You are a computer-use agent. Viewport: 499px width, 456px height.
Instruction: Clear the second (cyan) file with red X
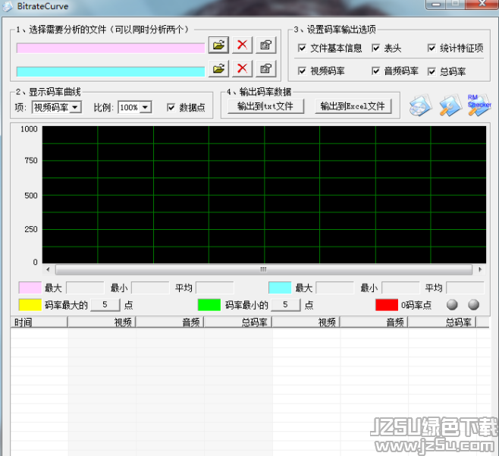coord(242,68)
